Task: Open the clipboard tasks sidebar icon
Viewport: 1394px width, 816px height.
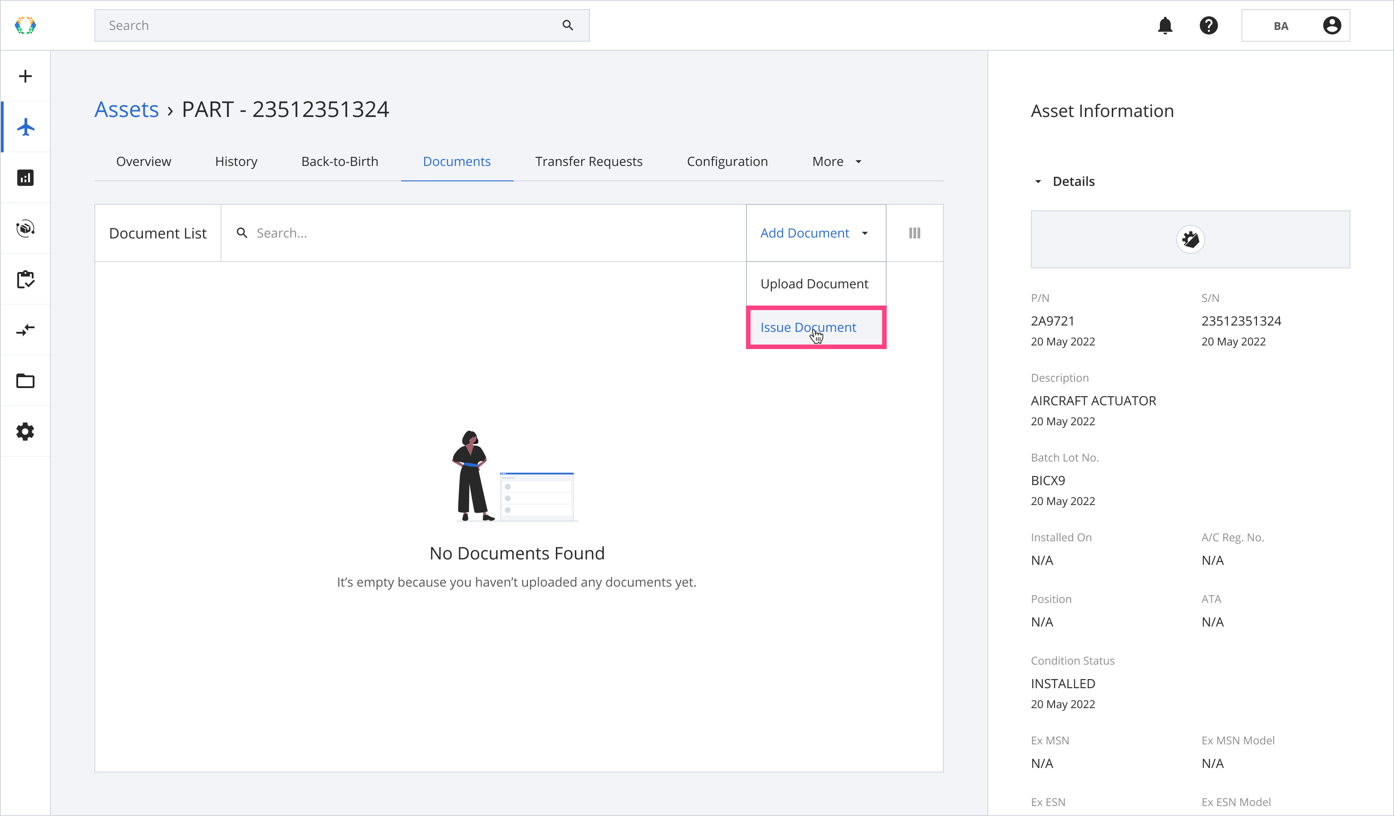Action: coord(25,279)
